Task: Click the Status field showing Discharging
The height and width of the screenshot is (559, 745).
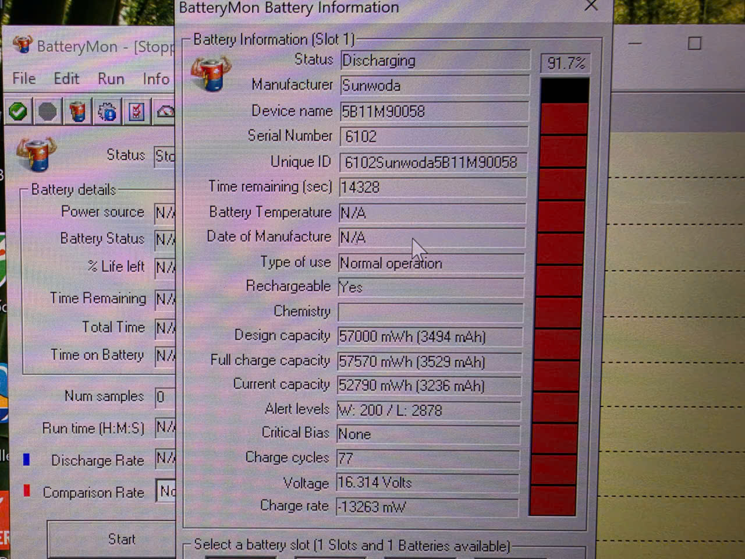Action: [435, 61]
